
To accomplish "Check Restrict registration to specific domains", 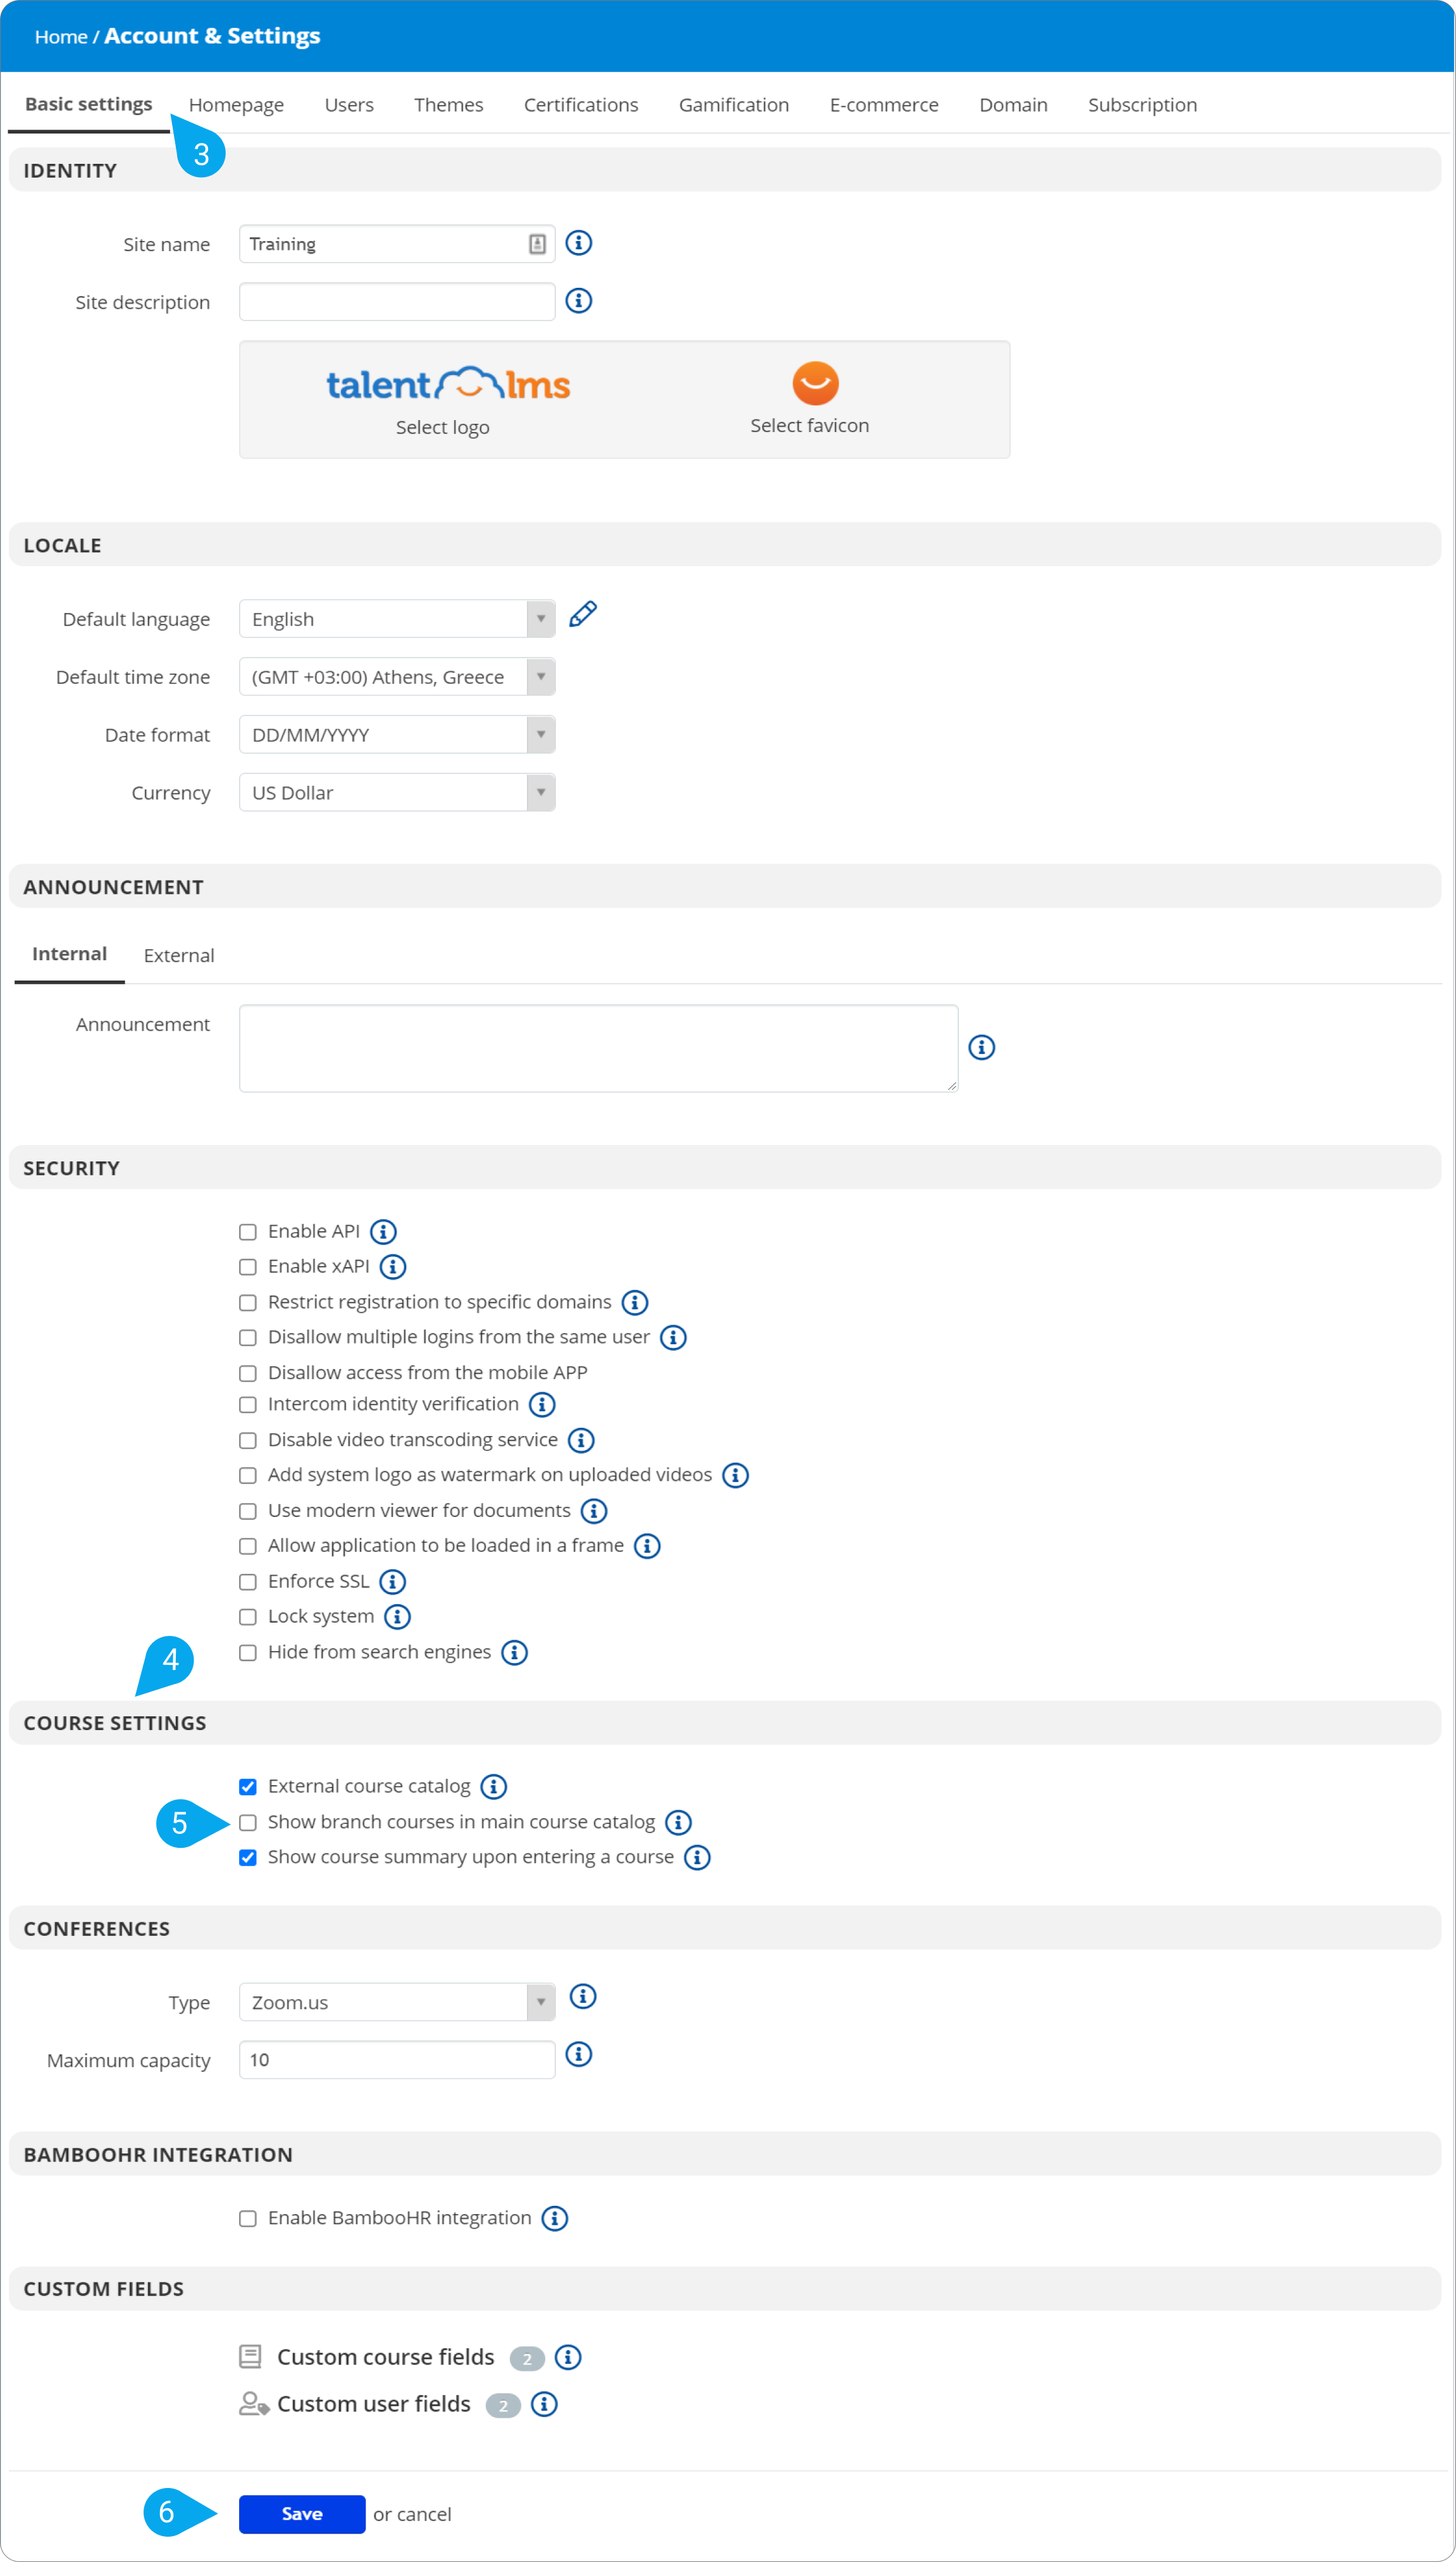I will point(248,1303).
